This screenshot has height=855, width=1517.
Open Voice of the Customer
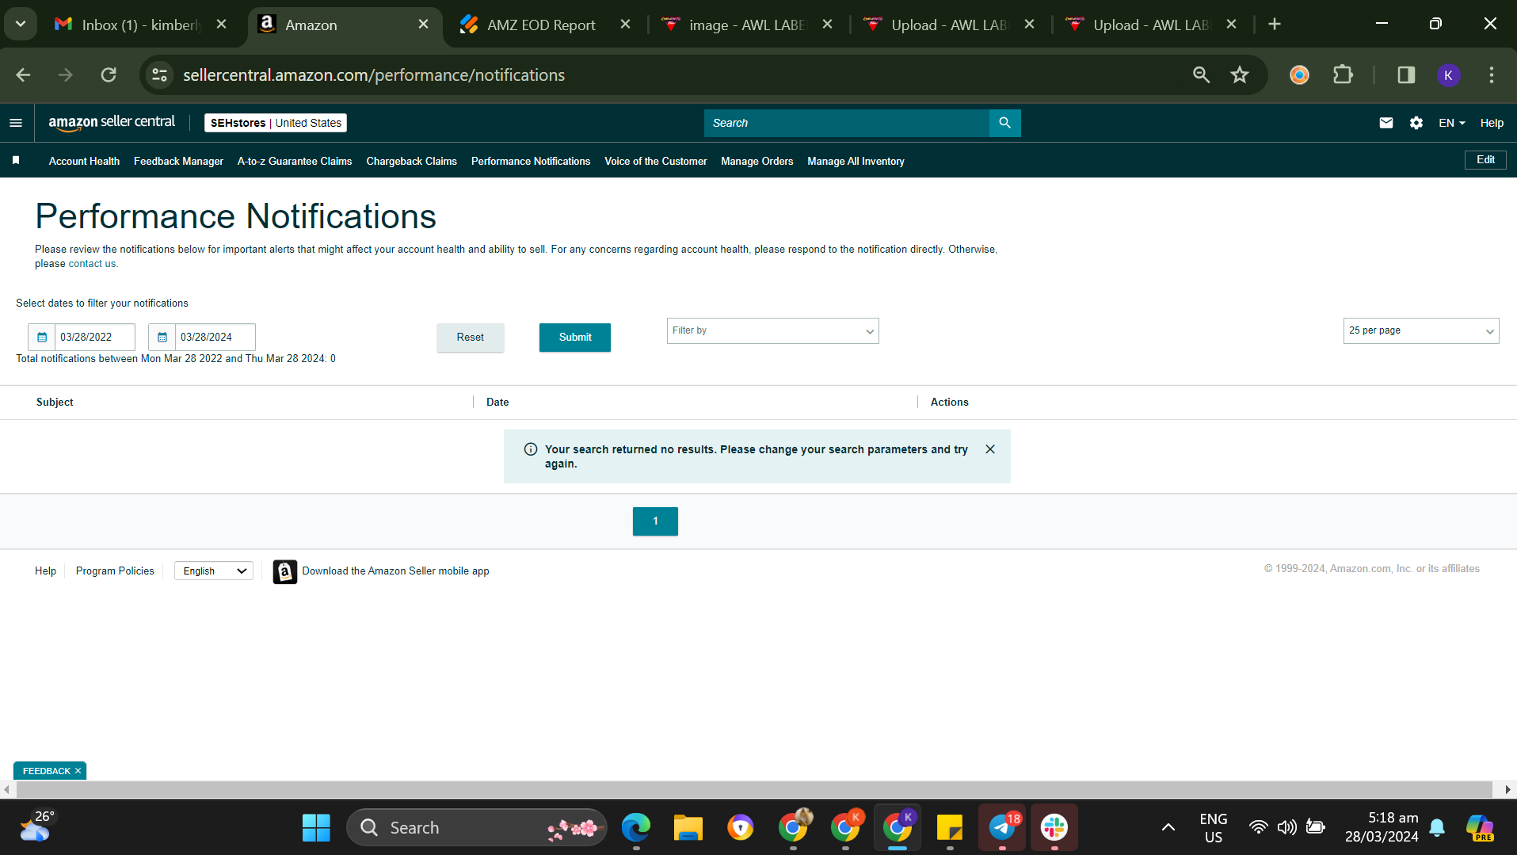click(x=655, y=161)
